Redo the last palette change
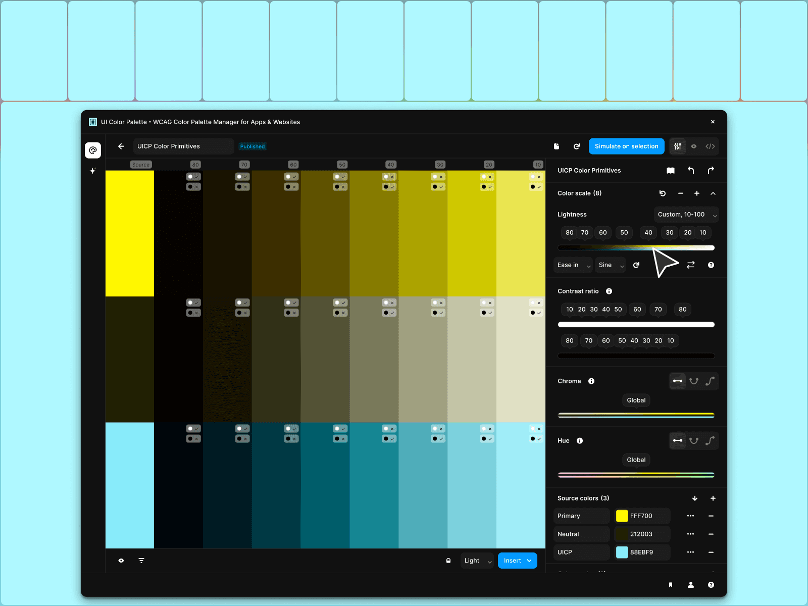 click(x=711, y=171)
